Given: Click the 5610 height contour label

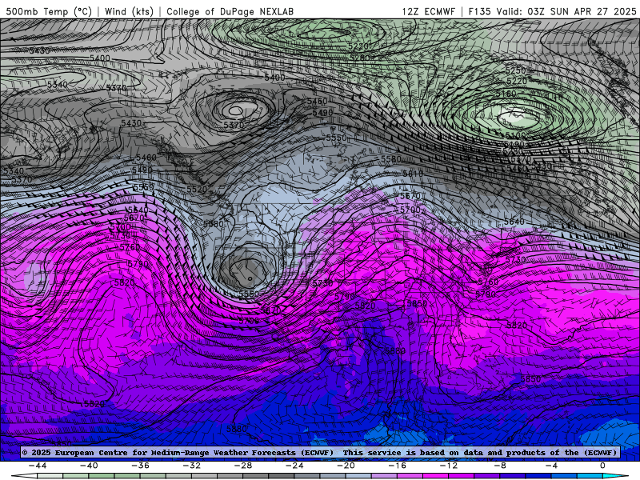Looking at the screenshot, I should tap(413, 174).
